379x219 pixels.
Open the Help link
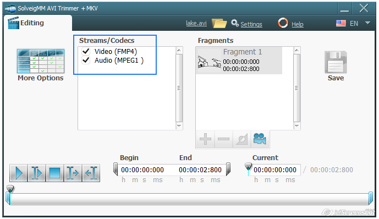297,24
